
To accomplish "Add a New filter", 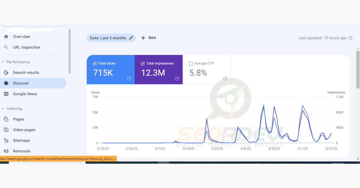I will pos(149,38).
